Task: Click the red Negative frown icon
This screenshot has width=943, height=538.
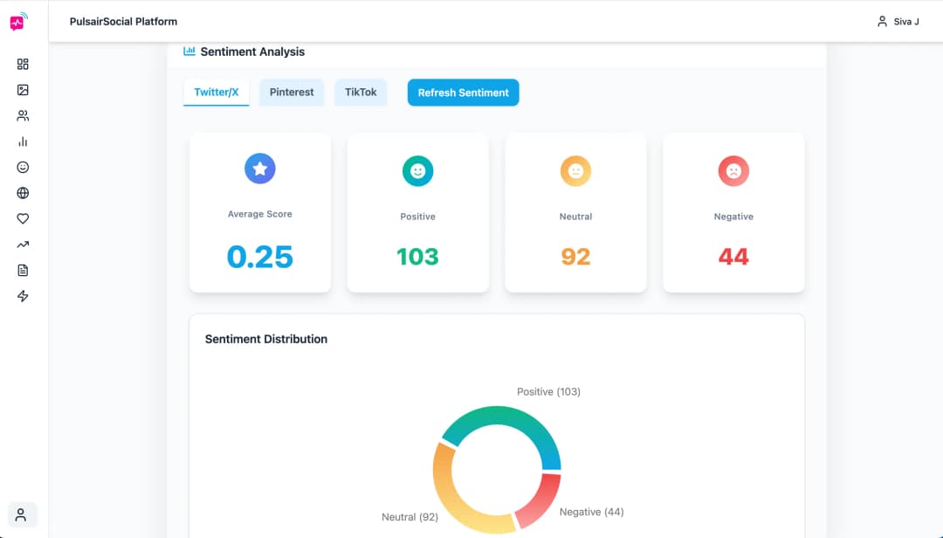Action: (733, 171)
